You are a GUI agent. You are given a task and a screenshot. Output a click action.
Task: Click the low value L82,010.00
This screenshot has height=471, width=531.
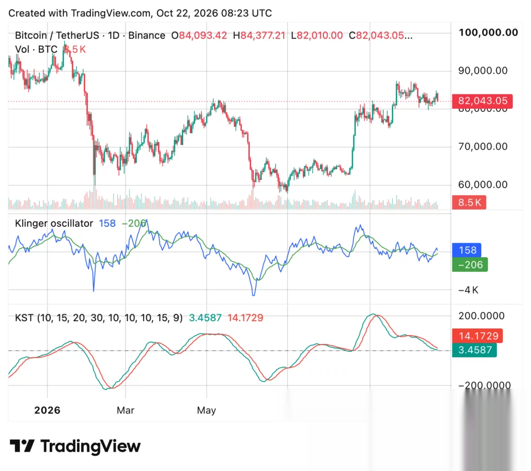tap(317, 35)
